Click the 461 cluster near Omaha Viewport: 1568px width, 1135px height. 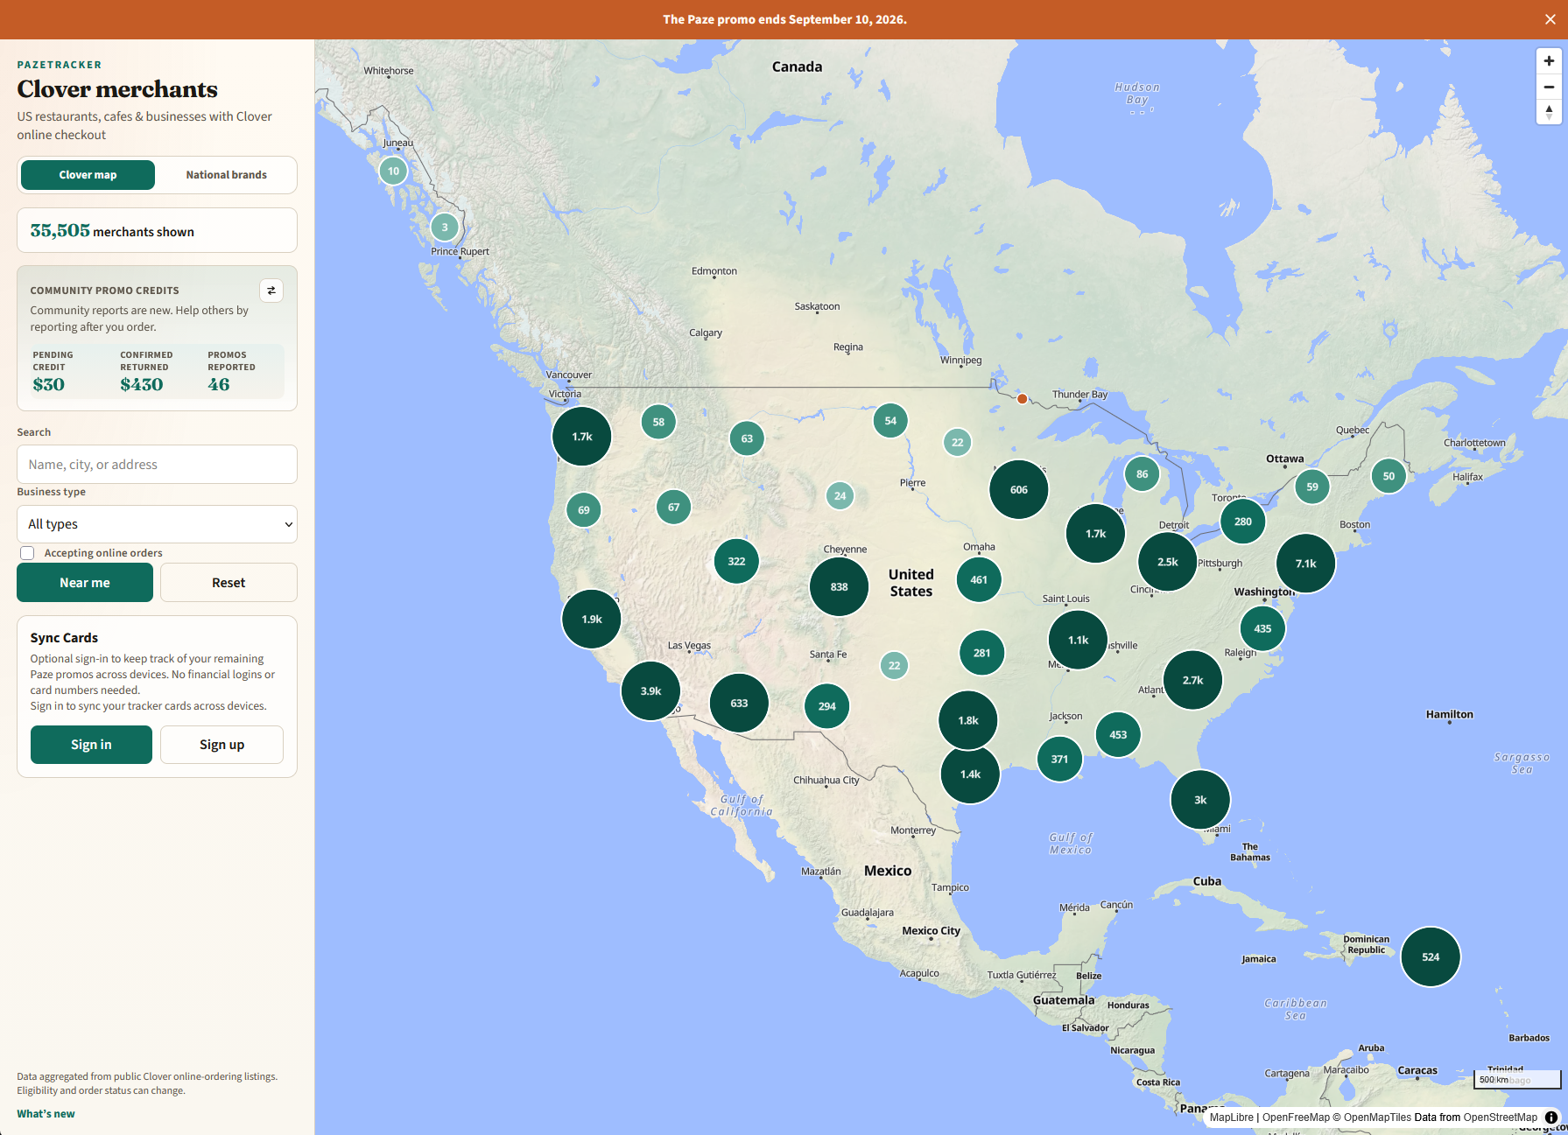(979, 579)
